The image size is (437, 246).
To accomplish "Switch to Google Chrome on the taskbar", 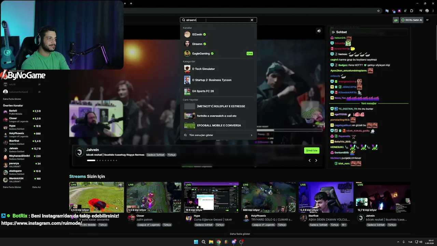I will click(218, 242).
